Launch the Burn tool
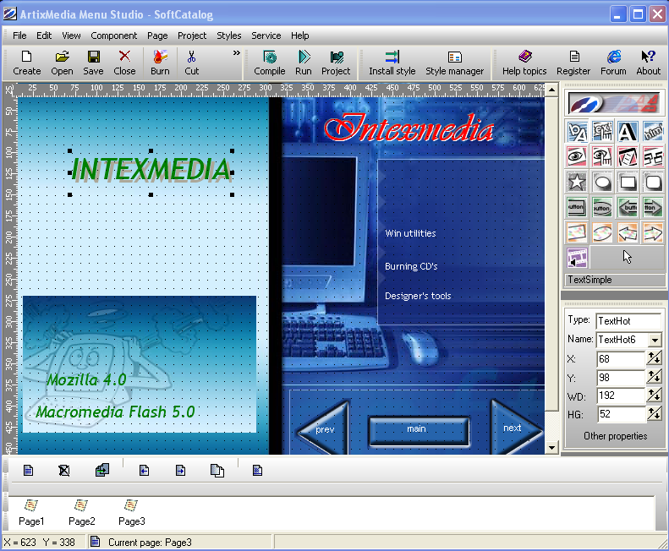Image resolution: width=669 pixels, height=551 pixels. point(160,63)
